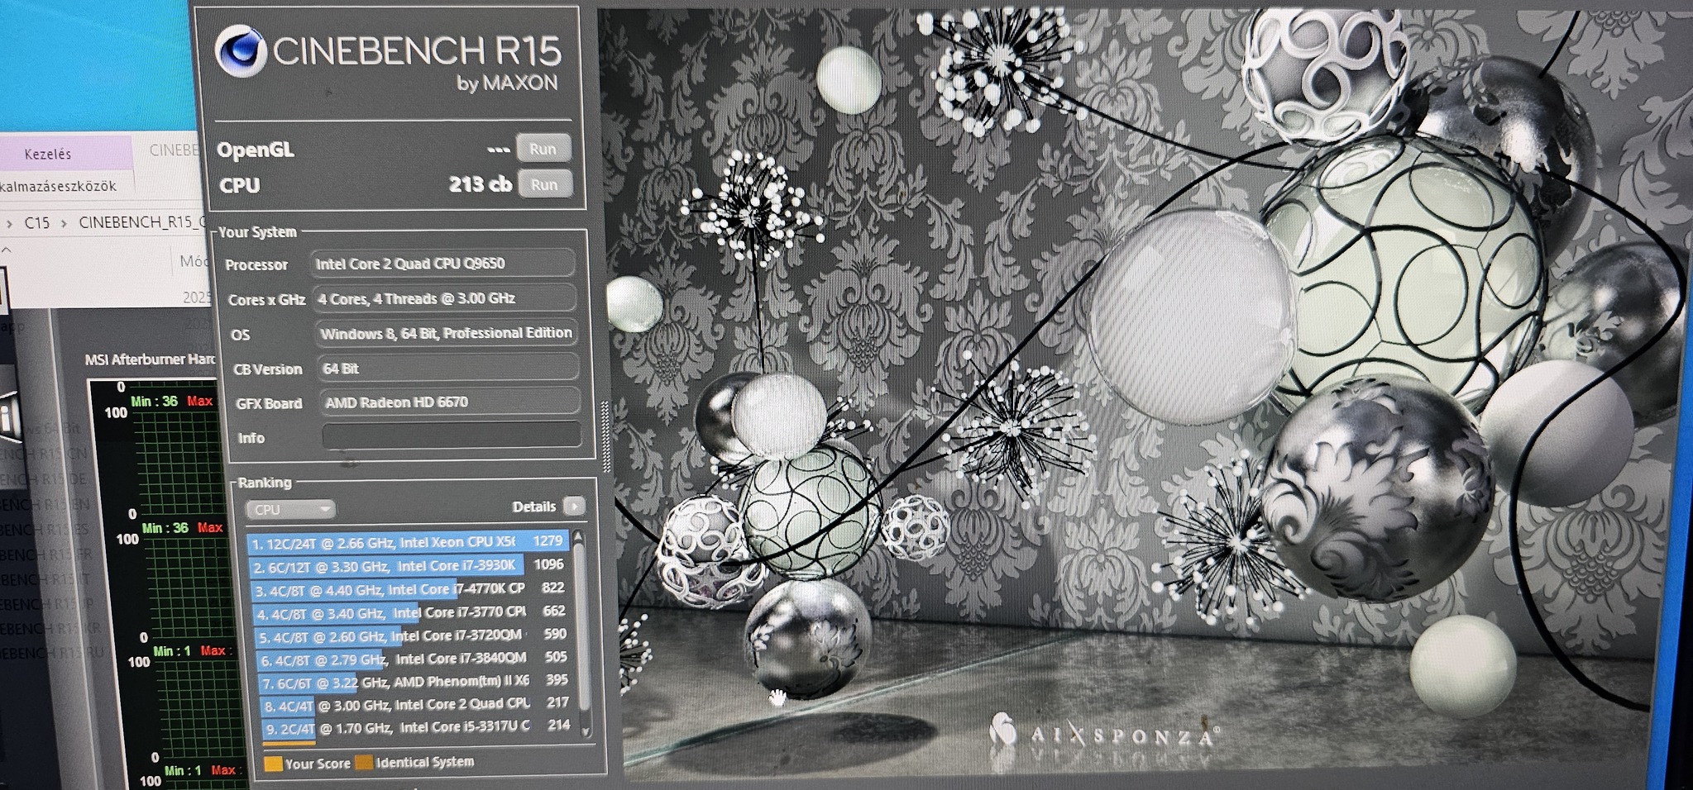Viewport: 1693px width, 790px height.
Task: Click the breadcrumb chevron before C15
Action: click(x=9, y=224)
